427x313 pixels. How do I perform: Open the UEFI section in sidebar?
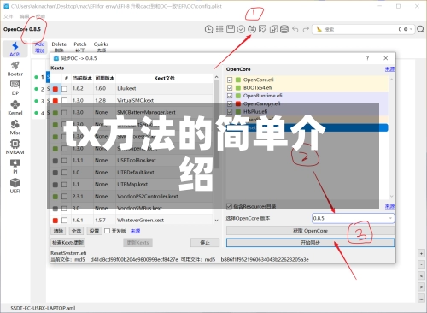click(15, 186)
